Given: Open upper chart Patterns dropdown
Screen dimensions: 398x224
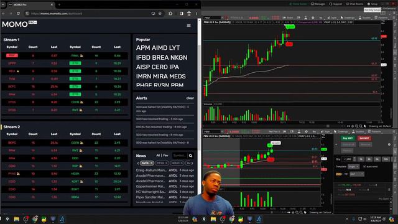Looking at the screenshot, I should pyautogui.click(x=381, y=18).
